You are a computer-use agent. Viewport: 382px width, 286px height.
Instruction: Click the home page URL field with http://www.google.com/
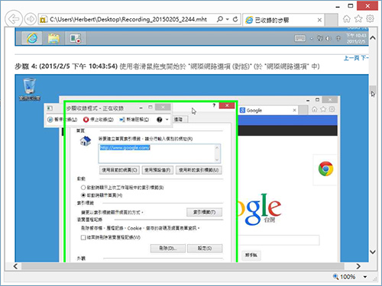159,153
